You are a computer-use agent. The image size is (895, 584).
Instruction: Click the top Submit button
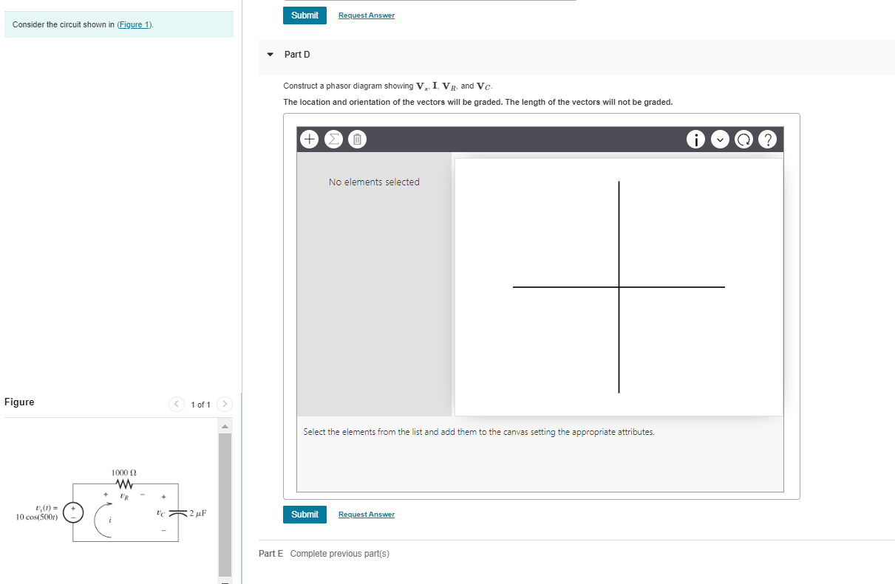[304, 15]
